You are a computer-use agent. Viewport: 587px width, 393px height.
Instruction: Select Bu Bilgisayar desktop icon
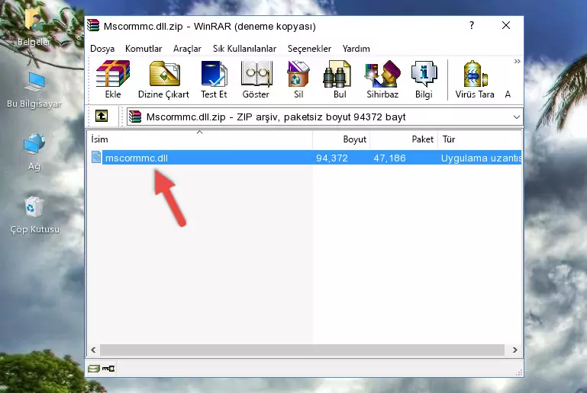(x=34, y=90)
